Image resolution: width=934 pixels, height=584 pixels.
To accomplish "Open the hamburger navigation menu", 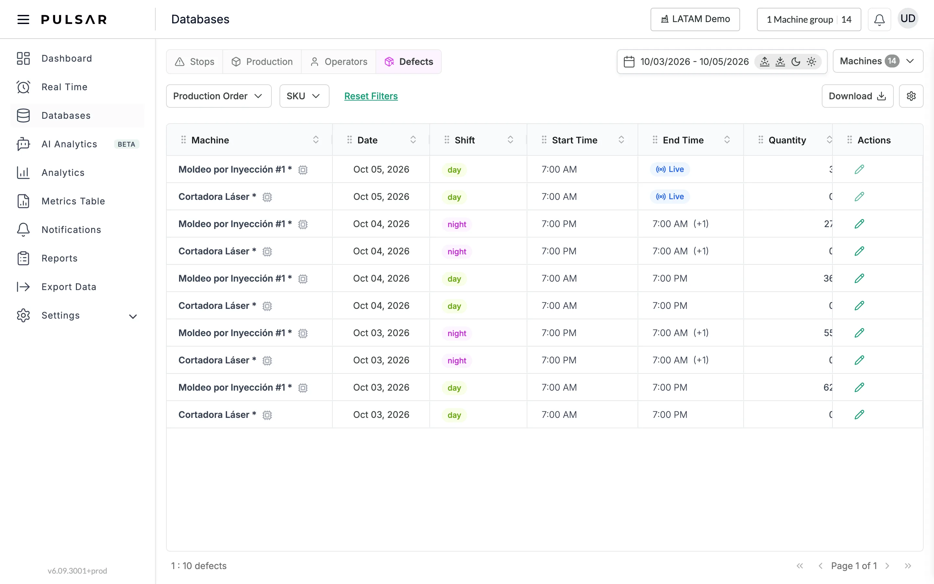I will tap(23, 19).
